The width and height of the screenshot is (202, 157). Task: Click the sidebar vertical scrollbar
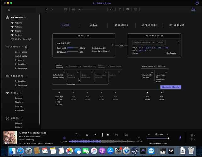tap(40, 69)
